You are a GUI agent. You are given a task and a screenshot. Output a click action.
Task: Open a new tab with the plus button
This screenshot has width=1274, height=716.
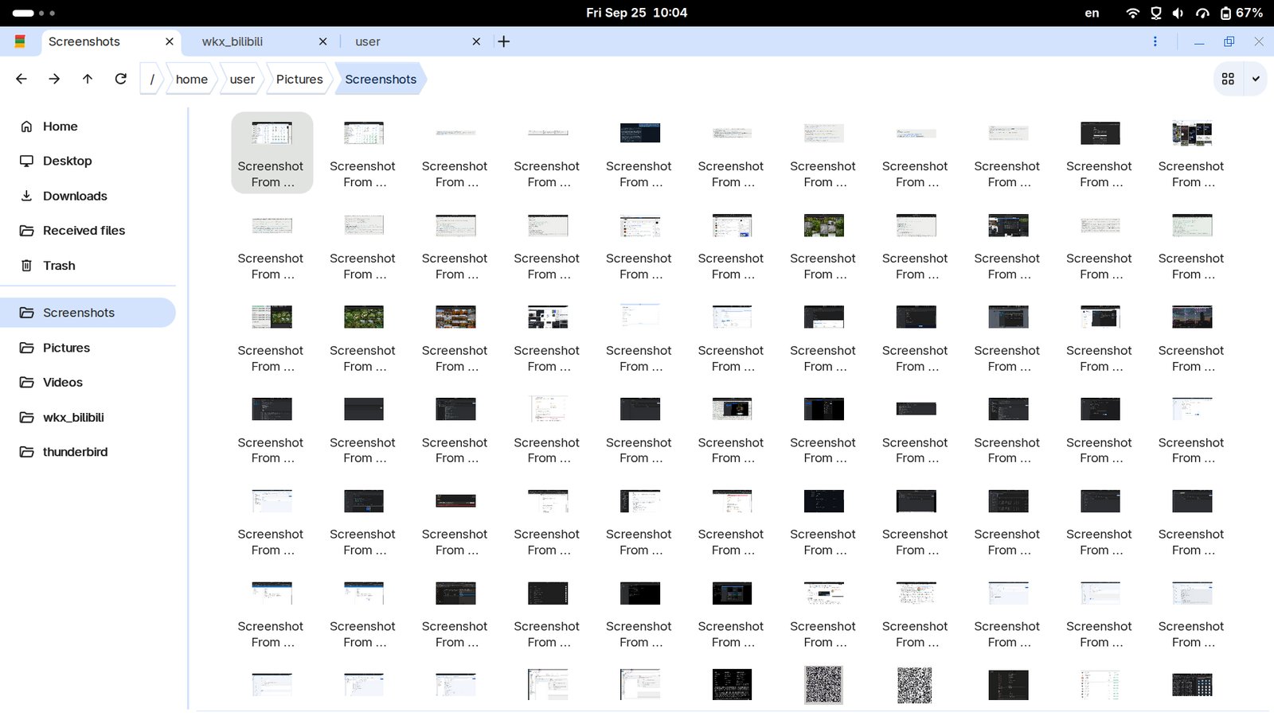(x=503, y=41)
